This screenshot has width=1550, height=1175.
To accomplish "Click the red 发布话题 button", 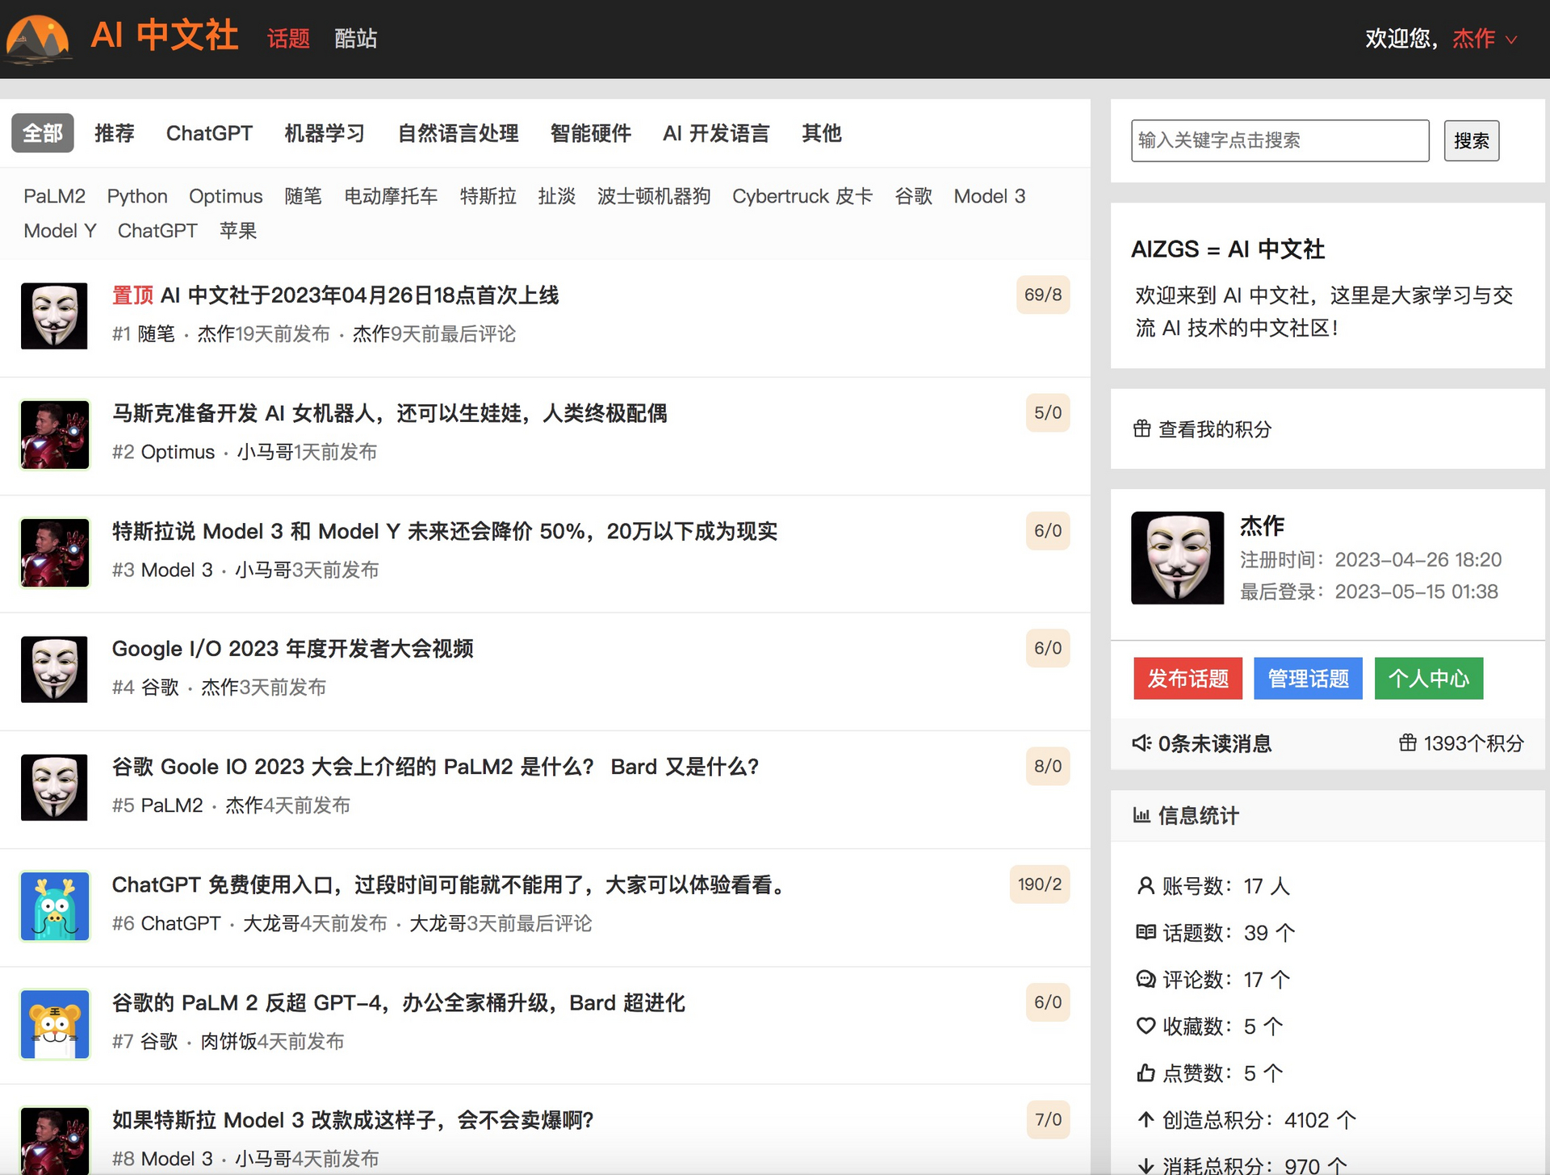I will [x=1188, y=679].
